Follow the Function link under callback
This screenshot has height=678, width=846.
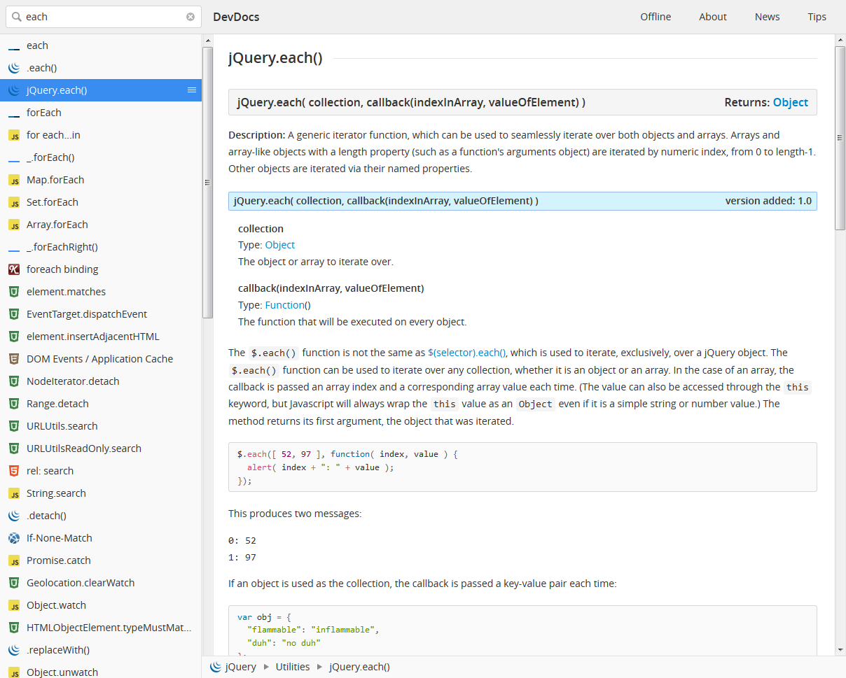pos(284,305)
